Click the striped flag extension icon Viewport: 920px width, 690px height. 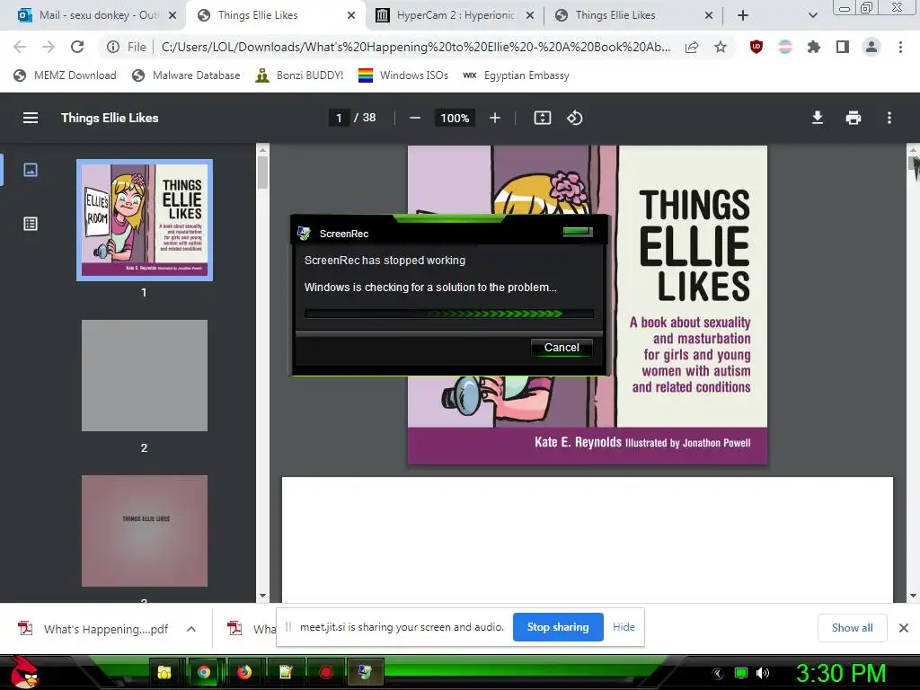[785, 47]
